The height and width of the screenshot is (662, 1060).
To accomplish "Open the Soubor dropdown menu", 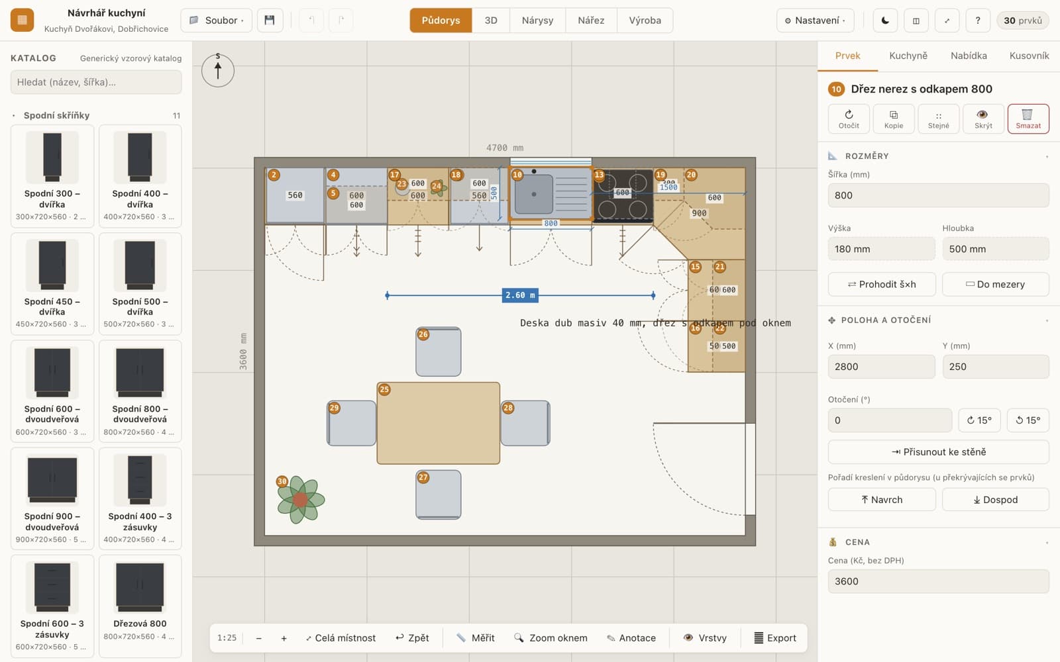I will [x=216, y=21].
